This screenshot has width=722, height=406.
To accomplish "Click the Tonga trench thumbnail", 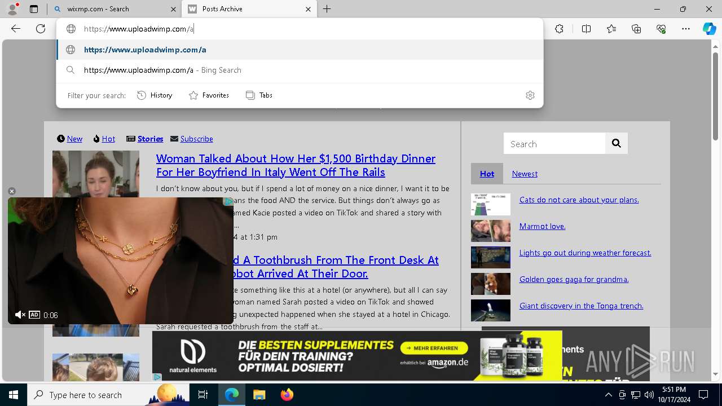I will (x=491, y=311).
